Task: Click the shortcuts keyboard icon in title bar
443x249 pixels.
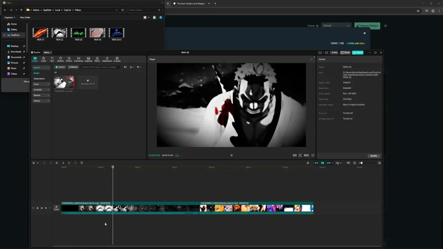Action: [x=326, y=53]
